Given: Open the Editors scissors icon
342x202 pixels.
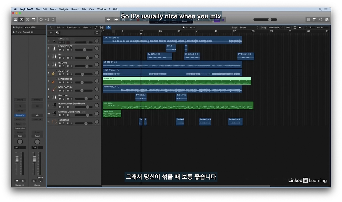Looking at the screenshot, I should click(x=53, y=20).
